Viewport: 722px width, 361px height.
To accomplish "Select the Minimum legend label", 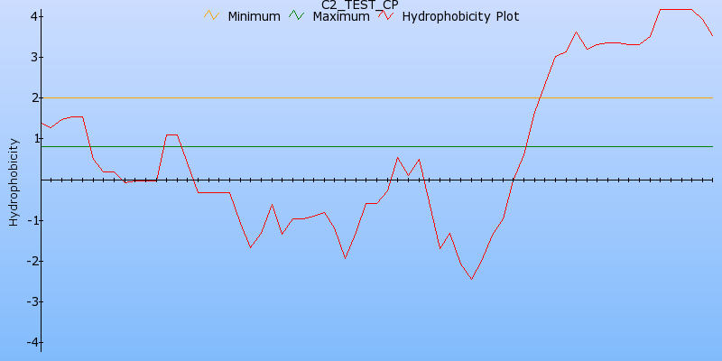I will coord(254,16).
